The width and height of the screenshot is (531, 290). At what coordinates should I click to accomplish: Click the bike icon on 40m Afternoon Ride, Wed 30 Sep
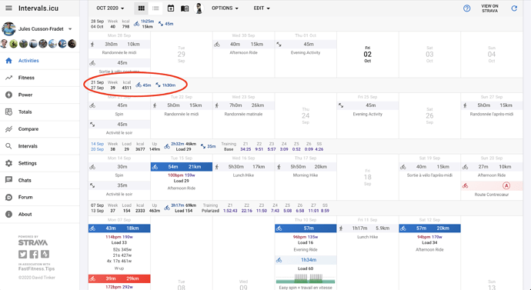[217, 45]
